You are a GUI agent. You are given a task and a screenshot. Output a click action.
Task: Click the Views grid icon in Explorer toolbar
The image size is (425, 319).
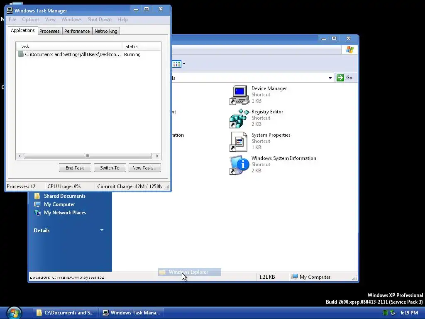(x=176, y=64)
